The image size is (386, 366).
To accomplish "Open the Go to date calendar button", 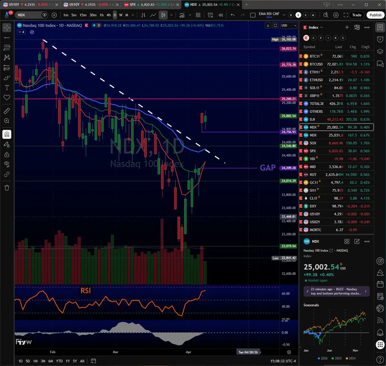I will [x=93, y=361].
